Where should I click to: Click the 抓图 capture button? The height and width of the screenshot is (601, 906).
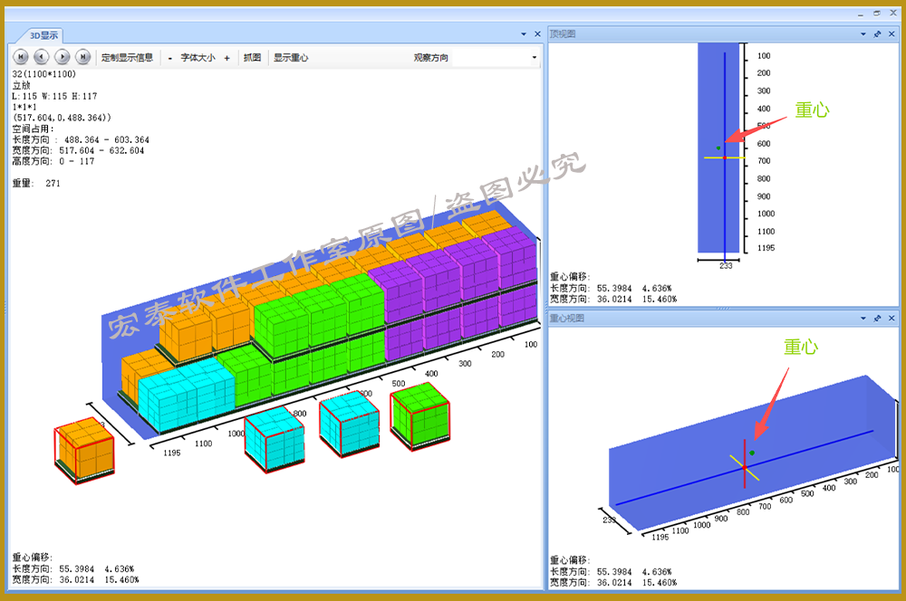(252, 57)
